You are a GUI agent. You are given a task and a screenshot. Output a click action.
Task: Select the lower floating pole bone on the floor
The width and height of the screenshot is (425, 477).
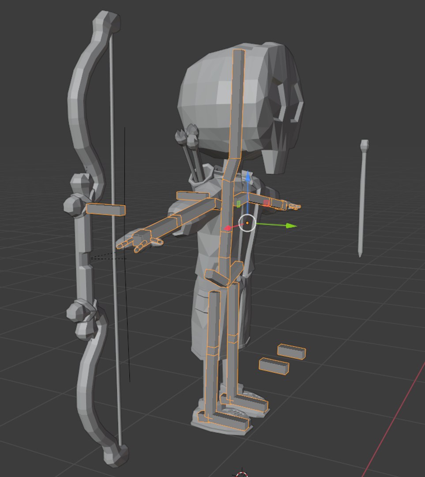(274, 366)
